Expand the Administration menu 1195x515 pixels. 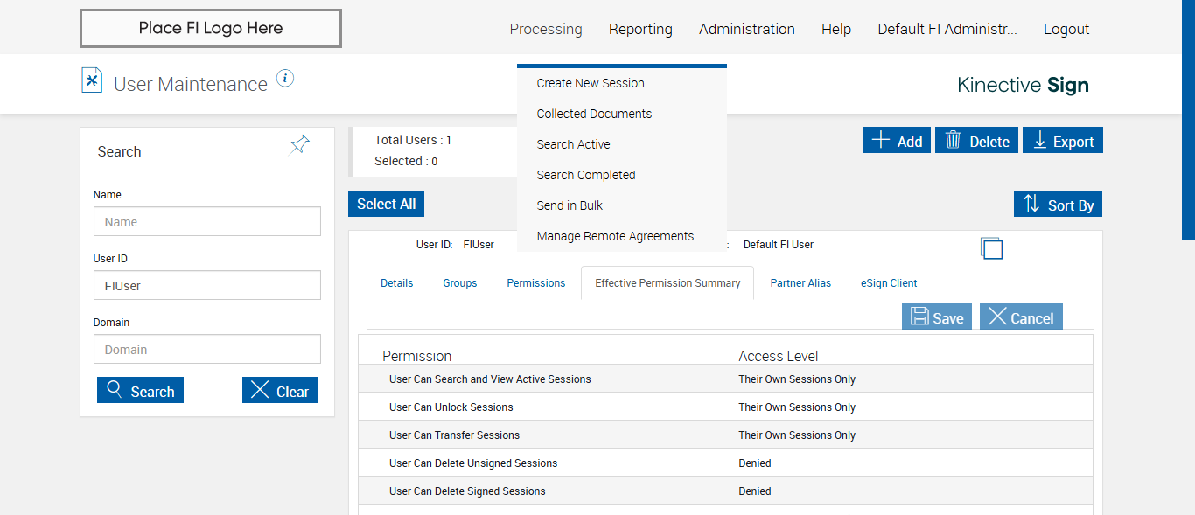[746, 29]
